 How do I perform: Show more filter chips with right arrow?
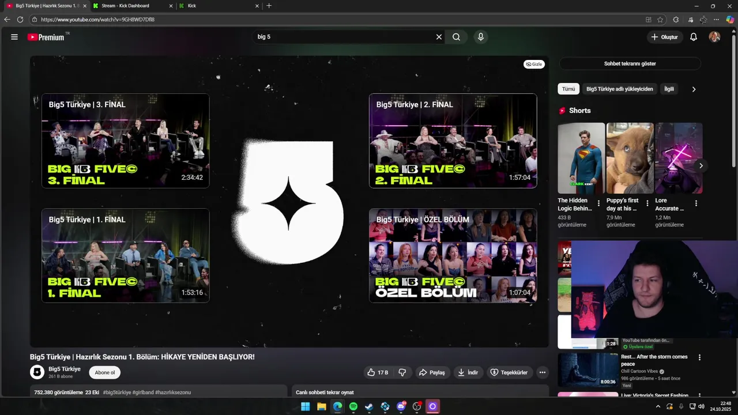(x=694, y=89)
